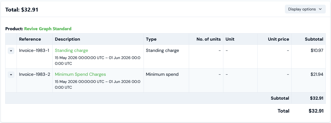
Task: Click the chevron in Display options
Action: [x=320, y=9]
